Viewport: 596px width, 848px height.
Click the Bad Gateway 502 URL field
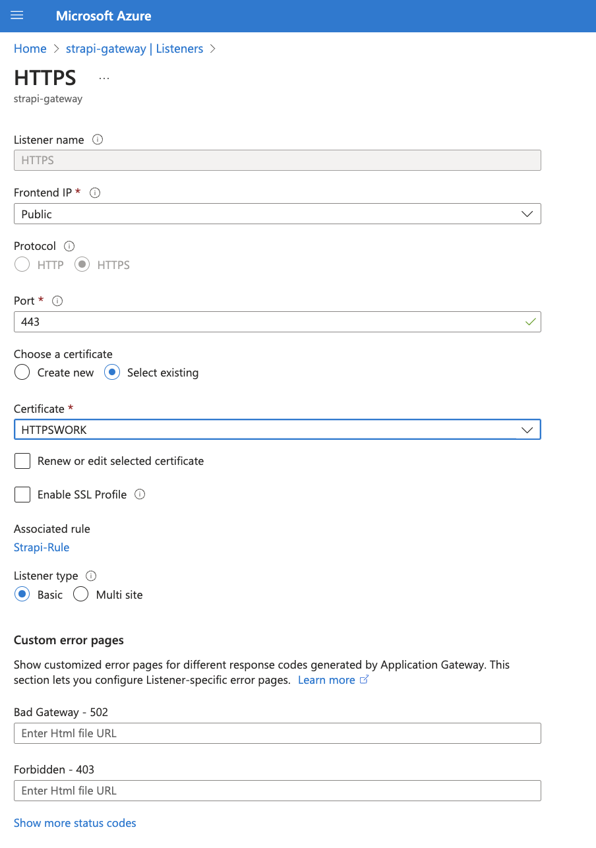point(277,733)
